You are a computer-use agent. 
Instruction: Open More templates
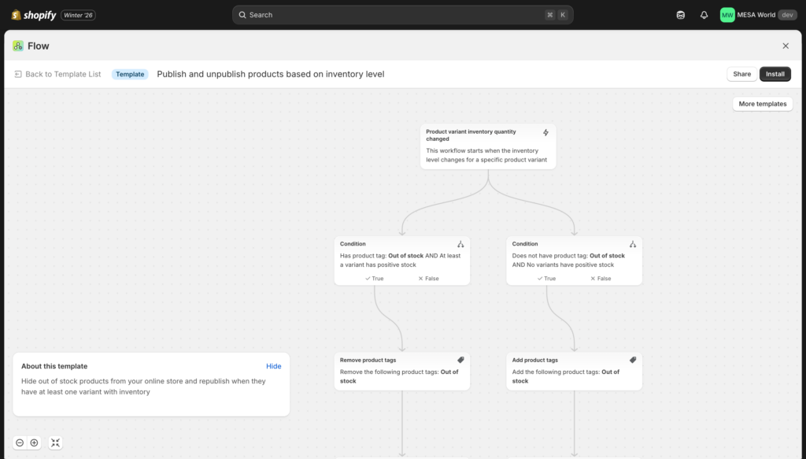[x=762, y=103]
